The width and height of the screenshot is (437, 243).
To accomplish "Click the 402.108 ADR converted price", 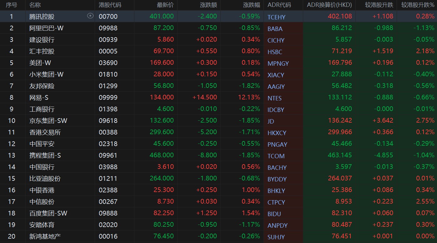I will pyautogui.click(x=340, y=16).
